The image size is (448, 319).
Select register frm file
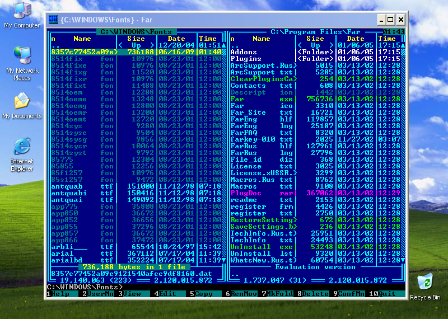click(315, 207)
